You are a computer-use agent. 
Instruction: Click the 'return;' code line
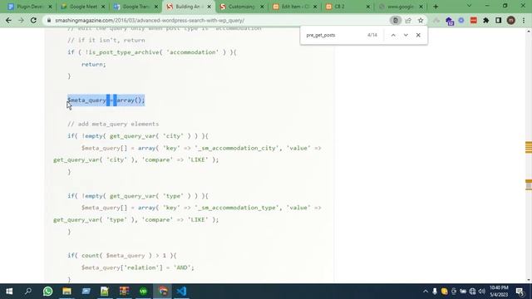(x=94, y=65)
